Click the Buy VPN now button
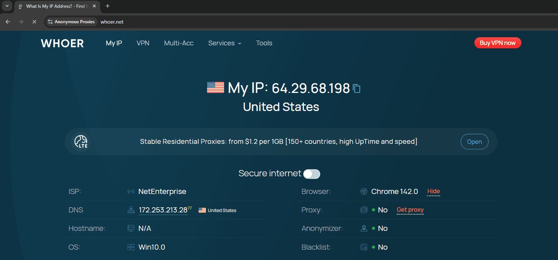The height and width of the screenshot is (260, 558). 497,43
